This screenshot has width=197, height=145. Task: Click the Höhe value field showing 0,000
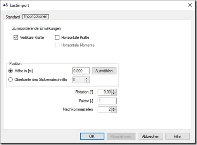click(x=81, y=71)
